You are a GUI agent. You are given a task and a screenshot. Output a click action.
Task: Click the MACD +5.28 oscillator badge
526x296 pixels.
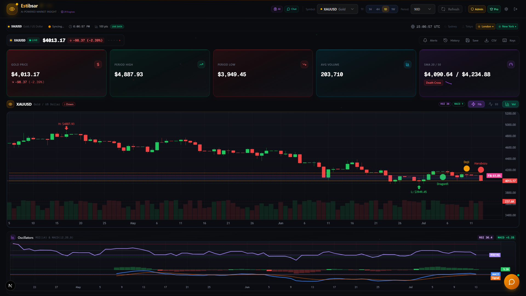pyautogui.click(x=506, y=238)
